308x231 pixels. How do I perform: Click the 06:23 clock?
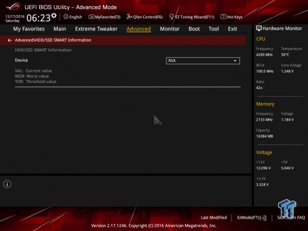click(39, 18)
